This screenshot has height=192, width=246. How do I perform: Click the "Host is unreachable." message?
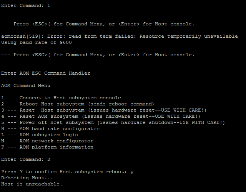pyautogui.click(x=32, y=184)
